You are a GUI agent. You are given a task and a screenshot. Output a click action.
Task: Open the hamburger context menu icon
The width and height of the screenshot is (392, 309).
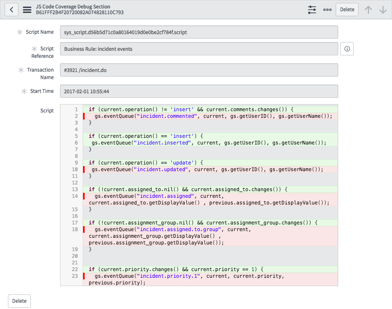pos(27,10)
